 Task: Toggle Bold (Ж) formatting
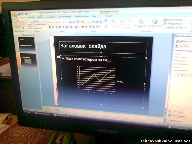pos(49,27)
